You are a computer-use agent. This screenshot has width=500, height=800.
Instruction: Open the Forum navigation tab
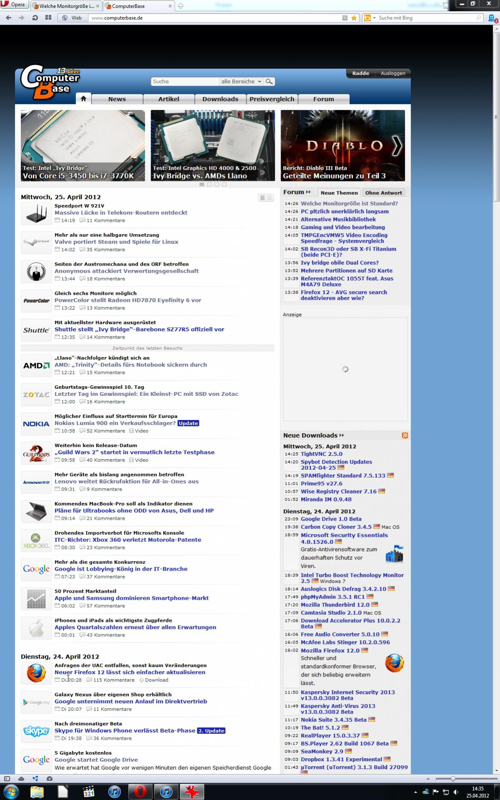coord(324,99)
